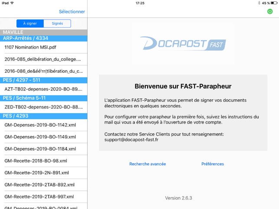Image resolution: width=279 pixels, height=209 pixels.
Task: Open the 2016-085_delibération_du_college document
Action: pyautogui.click(x=43, y=59)
